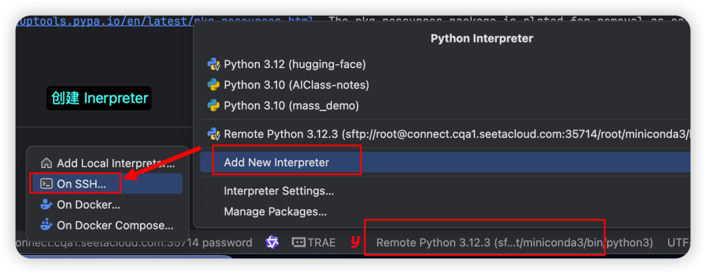Click the Docker Compose icon
Viewport: 706px width, 274px height.
point(46,226)
